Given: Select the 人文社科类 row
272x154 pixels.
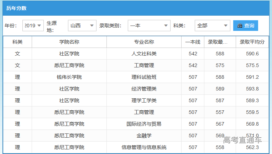Looking at the screenshot, I should (x=144, y=54).
